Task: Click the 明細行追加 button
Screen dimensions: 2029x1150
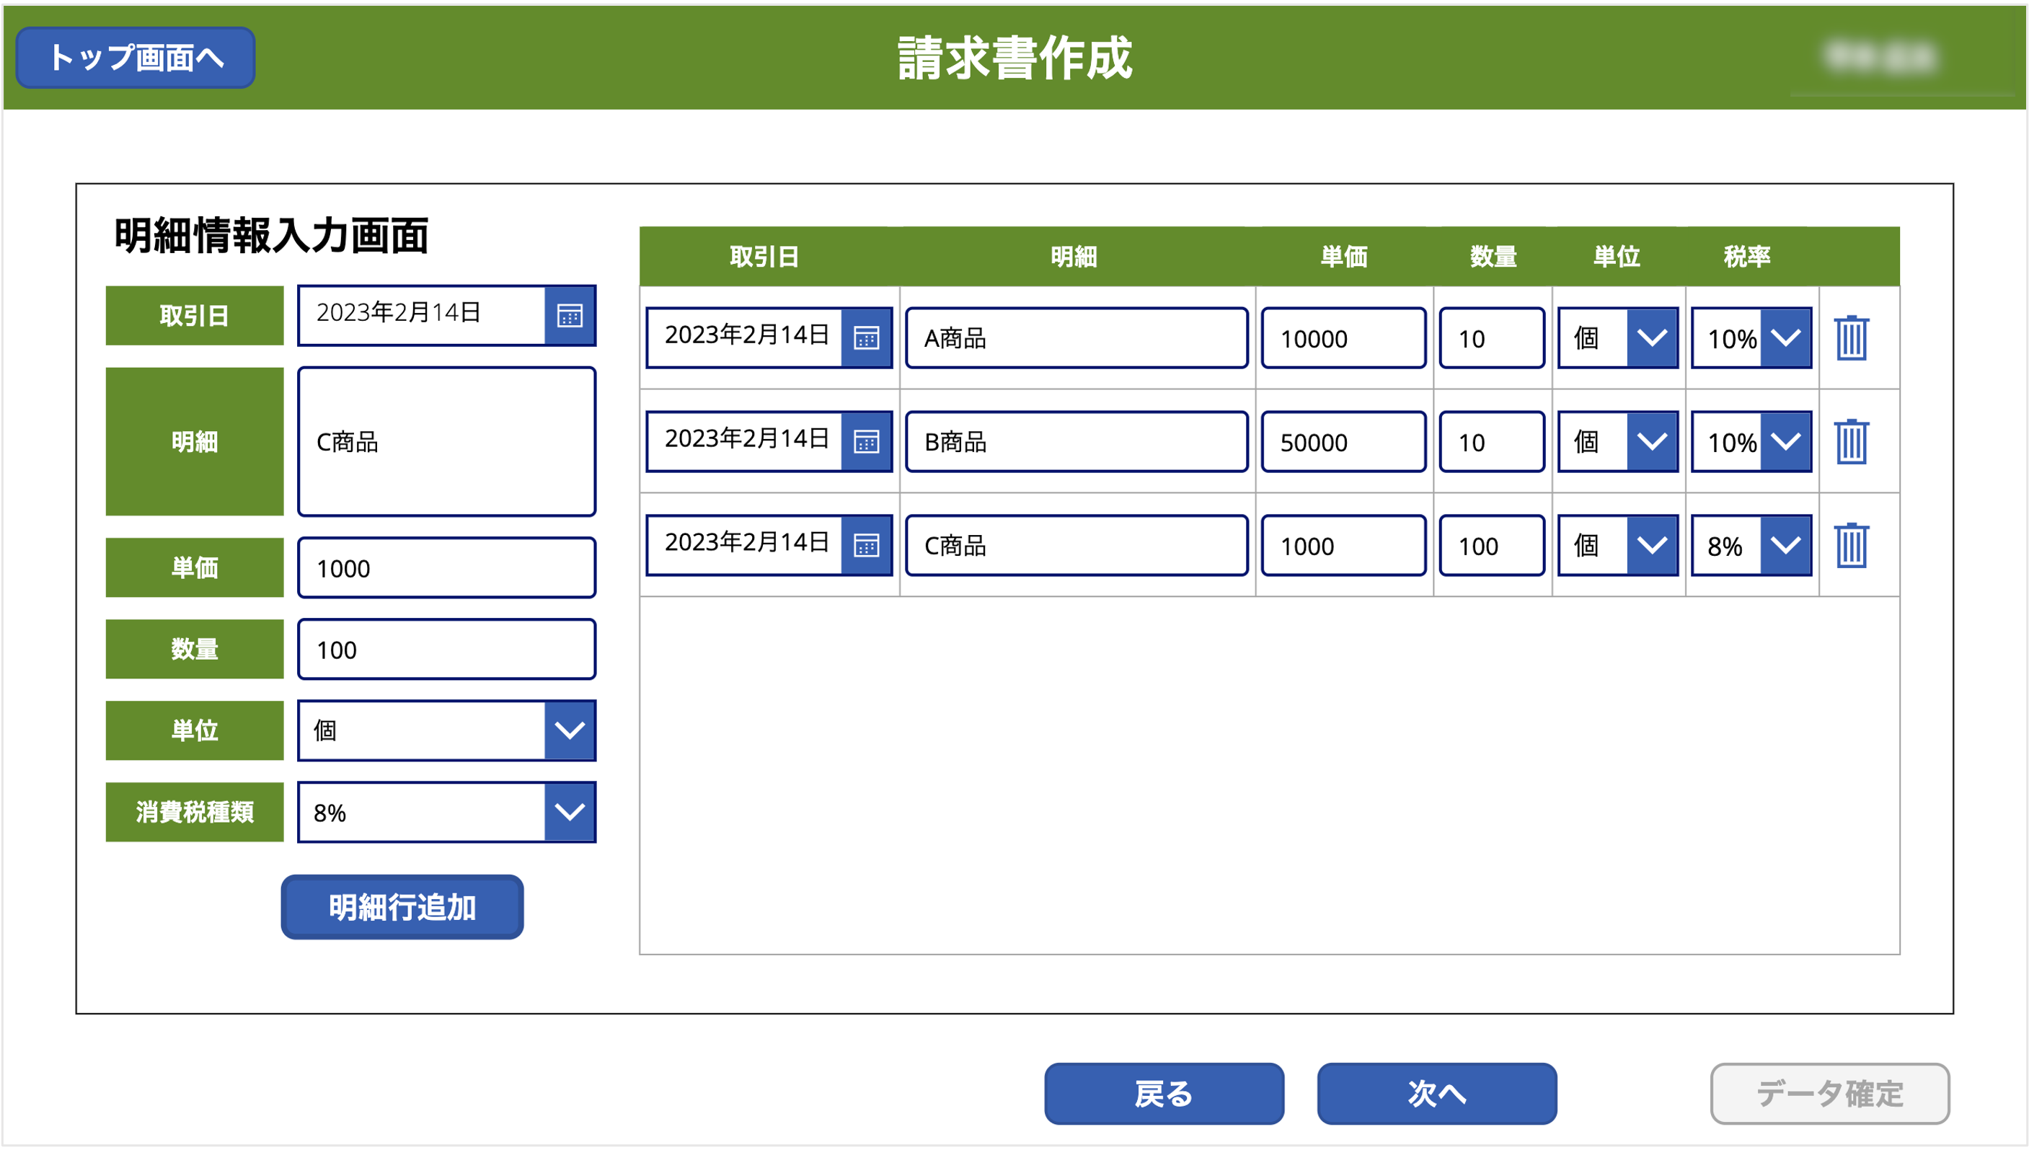Action: [402, 907]
